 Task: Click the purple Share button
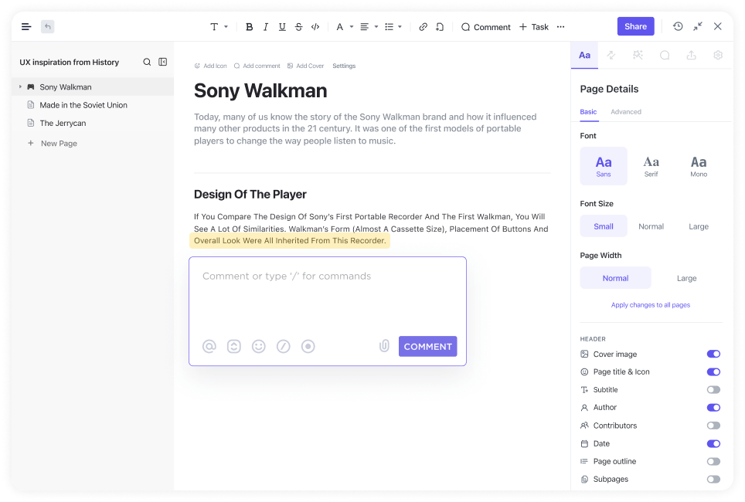(635, 26)
